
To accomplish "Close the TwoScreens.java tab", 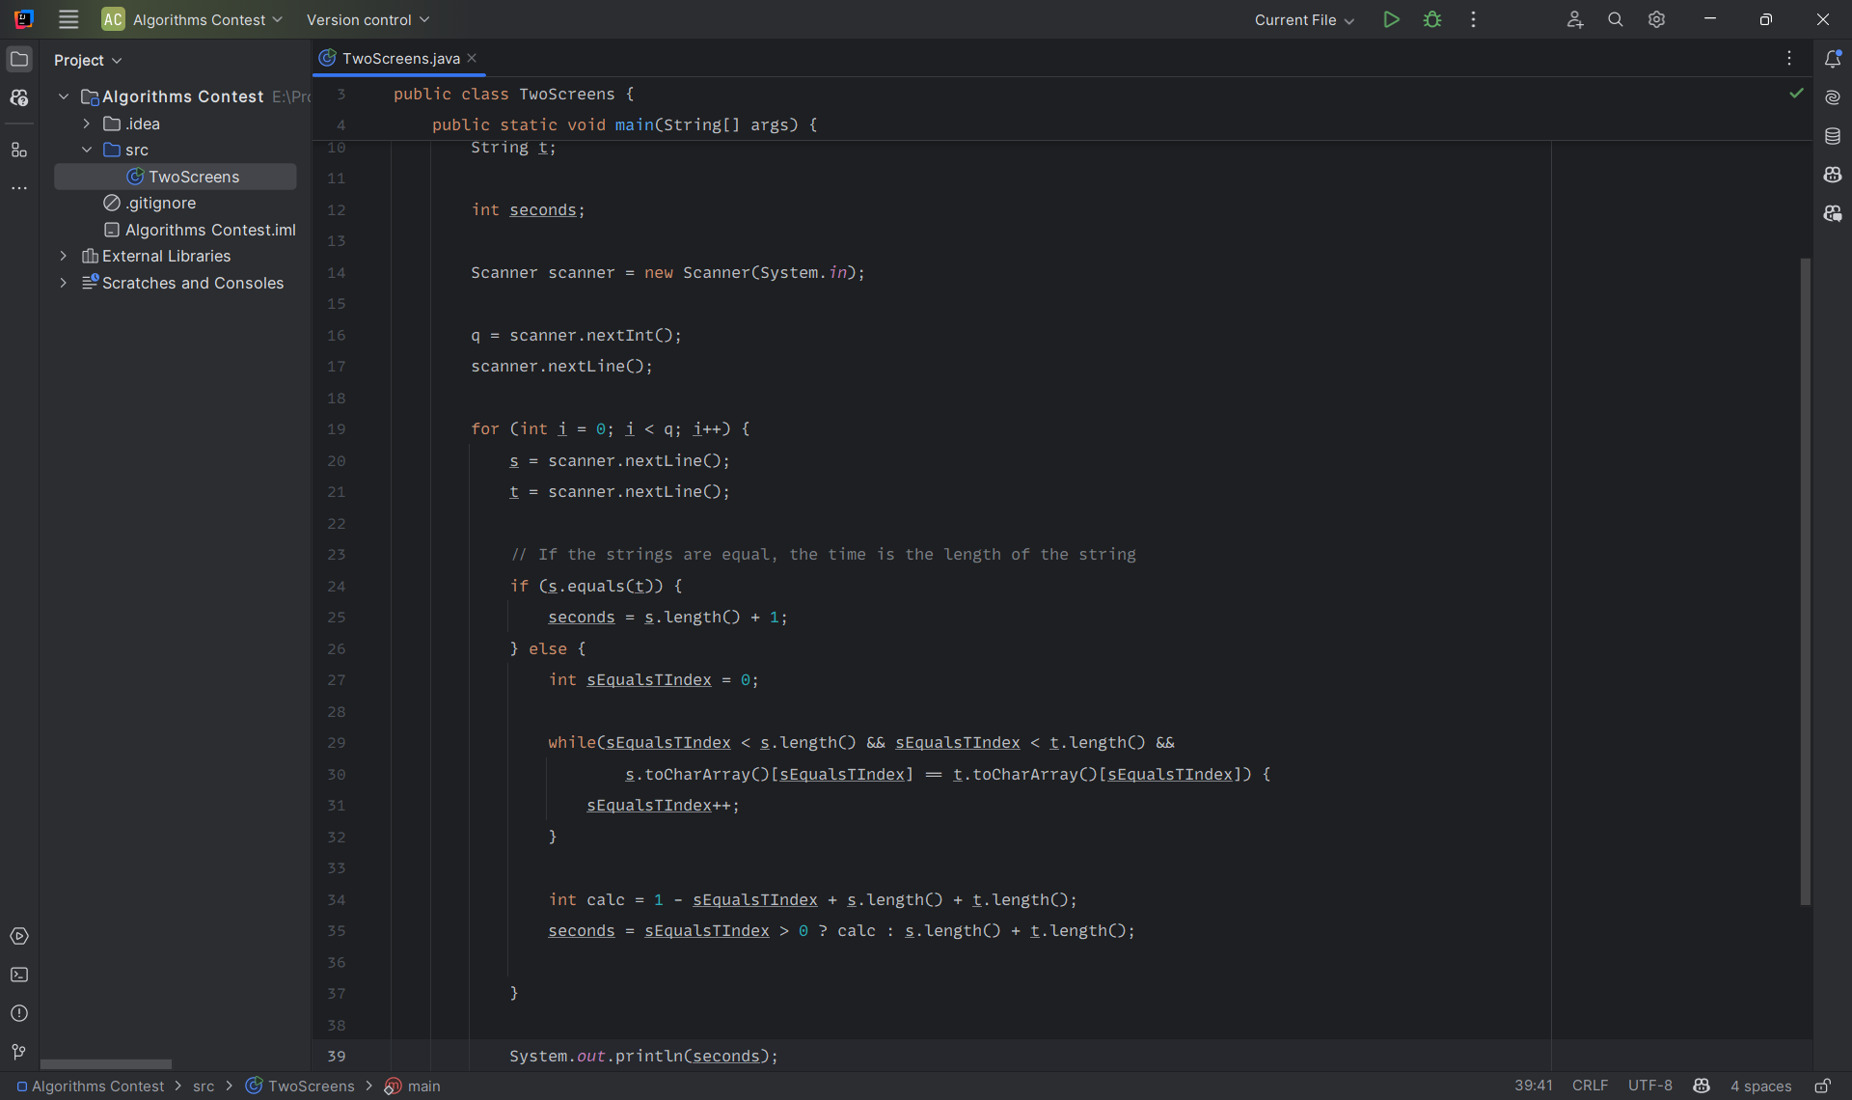I will [472, 58].
